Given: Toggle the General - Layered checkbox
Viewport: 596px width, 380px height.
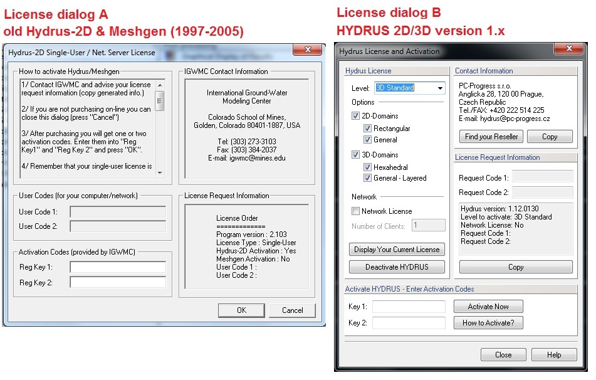Looking at the screenshot, I should pyautogui.click(x=367, y=177).
